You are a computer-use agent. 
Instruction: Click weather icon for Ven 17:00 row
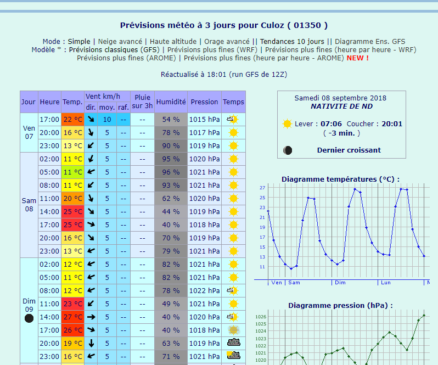[233, 120]
